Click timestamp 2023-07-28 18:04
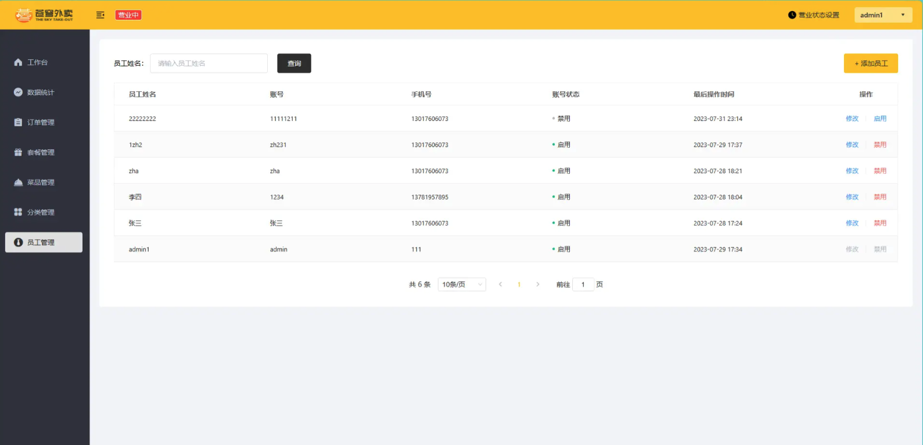 718,197
